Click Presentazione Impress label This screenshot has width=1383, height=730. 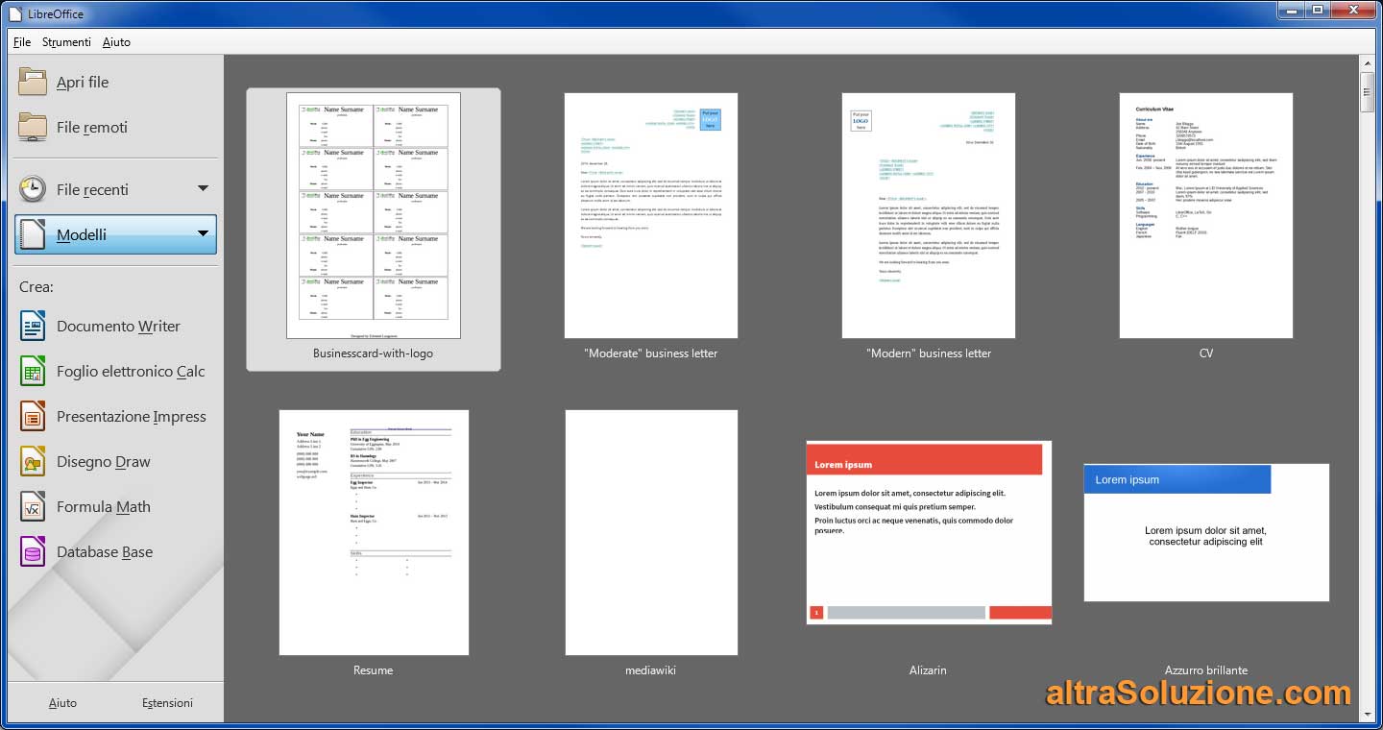132,417
